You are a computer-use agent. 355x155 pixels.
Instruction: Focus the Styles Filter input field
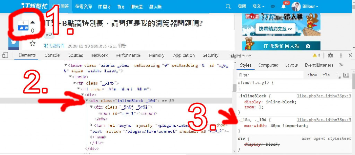(270, 74)
